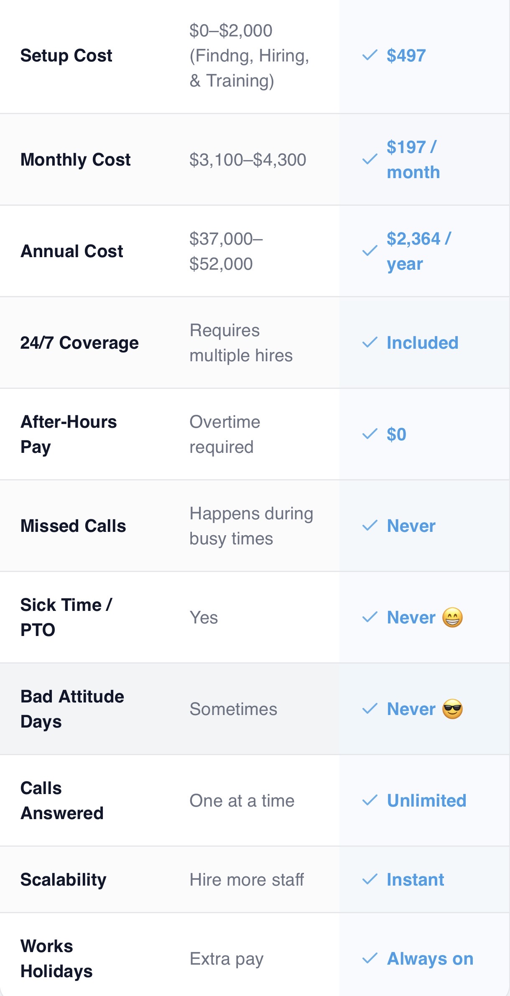Click the sunglasses emoji in Bad Attitude row

[452, 709]
